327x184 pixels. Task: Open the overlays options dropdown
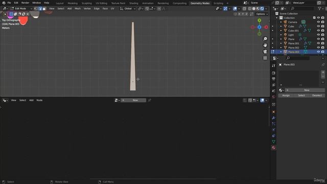click(x=239, y=9)
